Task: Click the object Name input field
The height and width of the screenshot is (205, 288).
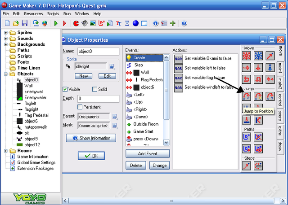Action: point(98,52)
